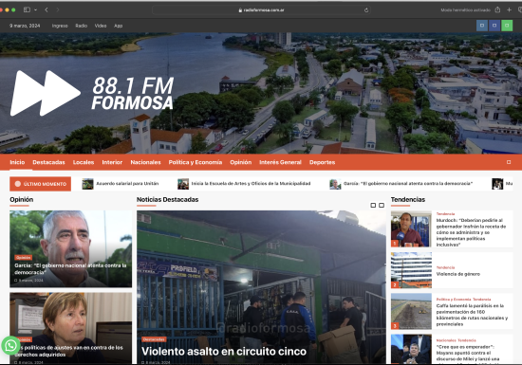Go back with Safari's back arrow
This screenshot has width=522, height=365.
47,9
